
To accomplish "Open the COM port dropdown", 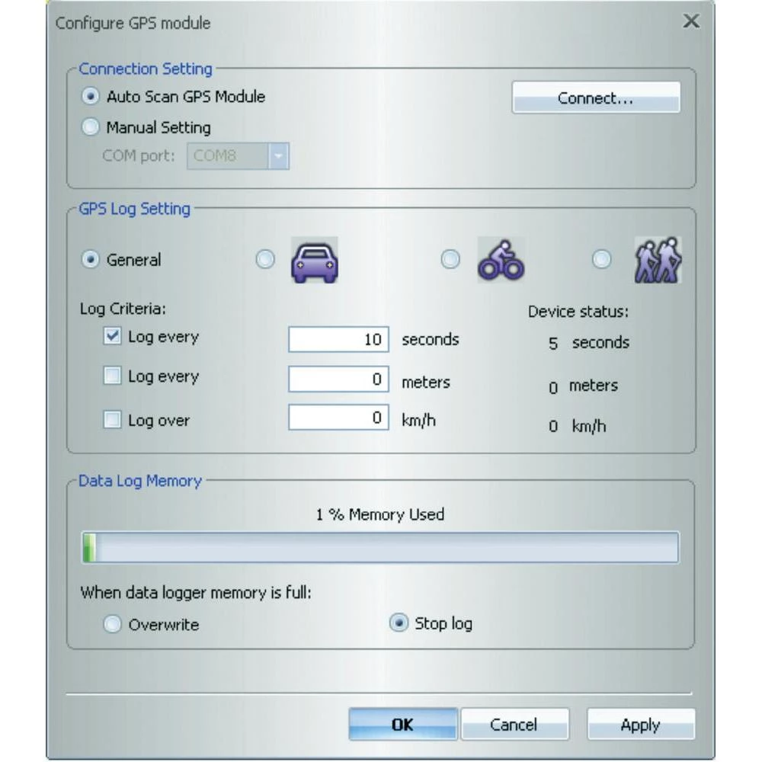I will point(278,158).
